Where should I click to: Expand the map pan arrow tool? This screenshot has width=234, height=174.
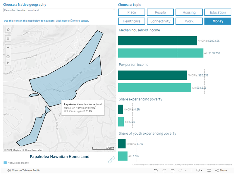point(8,63)
